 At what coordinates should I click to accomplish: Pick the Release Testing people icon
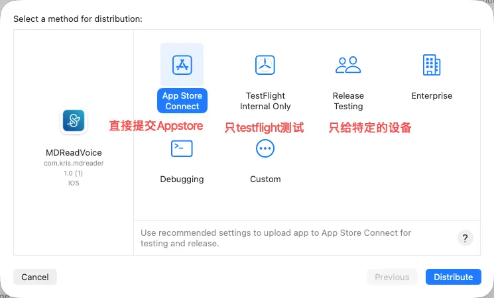348,65
